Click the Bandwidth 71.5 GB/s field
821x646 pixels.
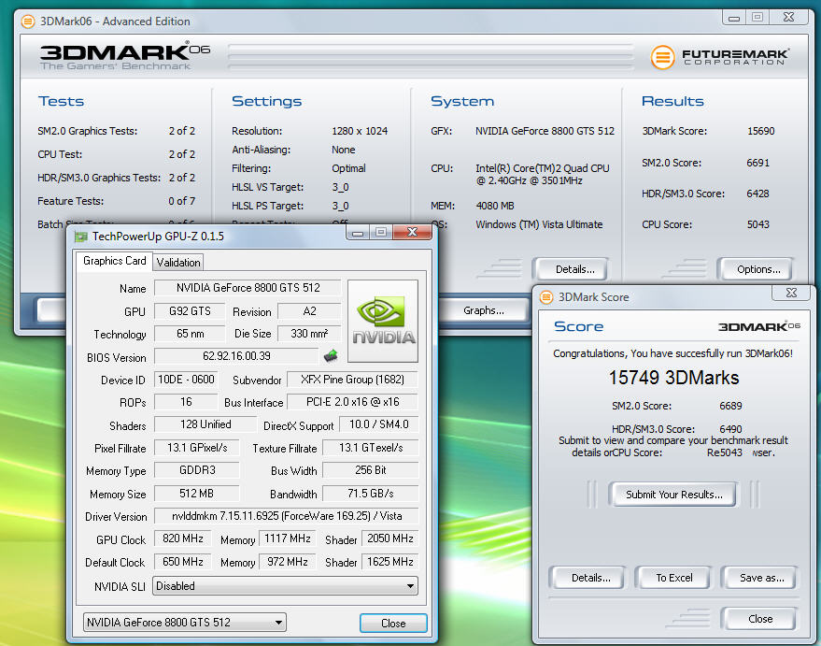tap(370, 494)
